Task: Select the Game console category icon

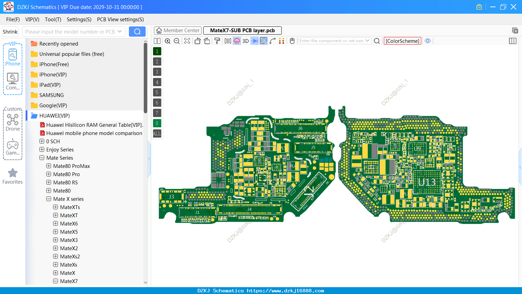Action: tap(13, 147)
